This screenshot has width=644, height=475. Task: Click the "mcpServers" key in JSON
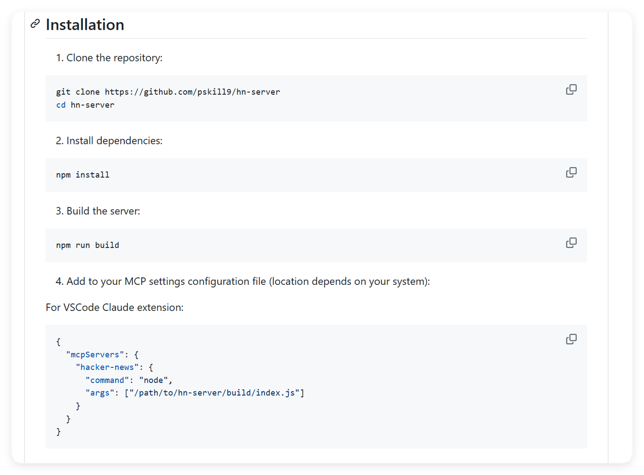[x=95, y=355]
